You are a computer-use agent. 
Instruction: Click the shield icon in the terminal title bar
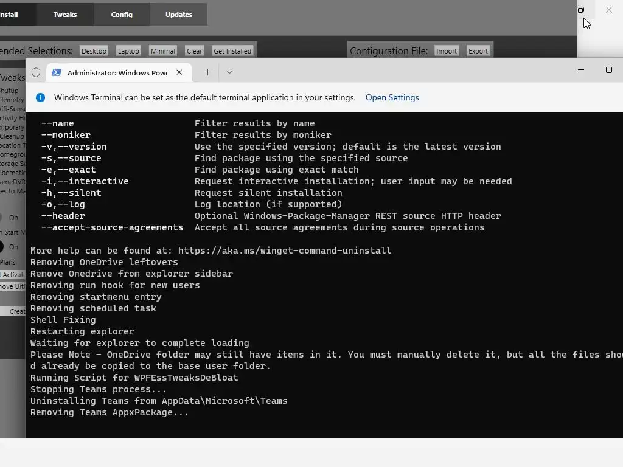[x=36, y=72]
